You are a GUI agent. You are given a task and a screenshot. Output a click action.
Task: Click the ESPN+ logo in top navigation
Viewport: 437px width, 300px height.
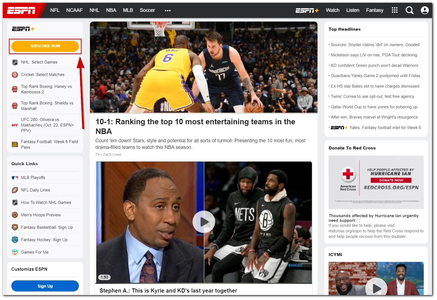pos(307,10)
